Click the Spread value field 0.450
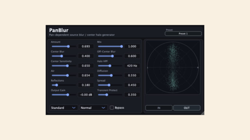The width and height of the screenshot is (250, 140). (x=132, y=85)
